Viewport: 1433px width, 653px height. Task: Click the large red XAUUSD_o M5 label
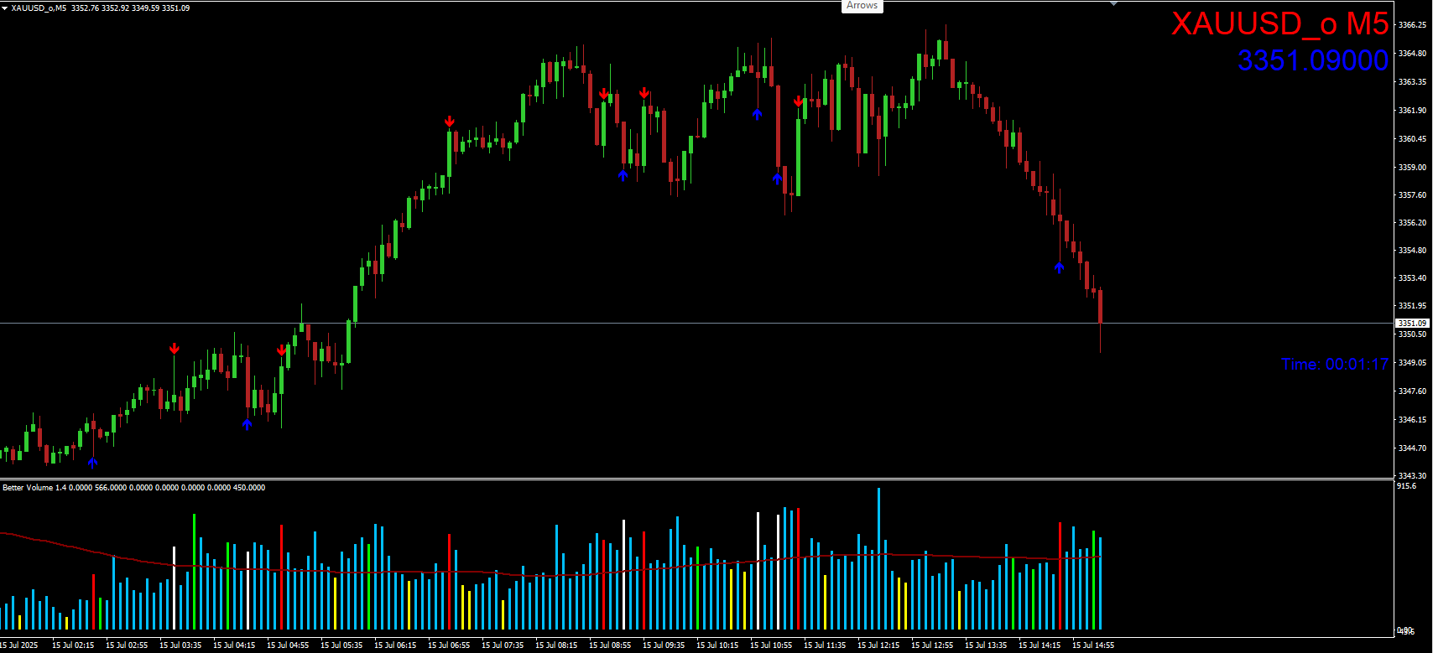tap(1279, 24)
